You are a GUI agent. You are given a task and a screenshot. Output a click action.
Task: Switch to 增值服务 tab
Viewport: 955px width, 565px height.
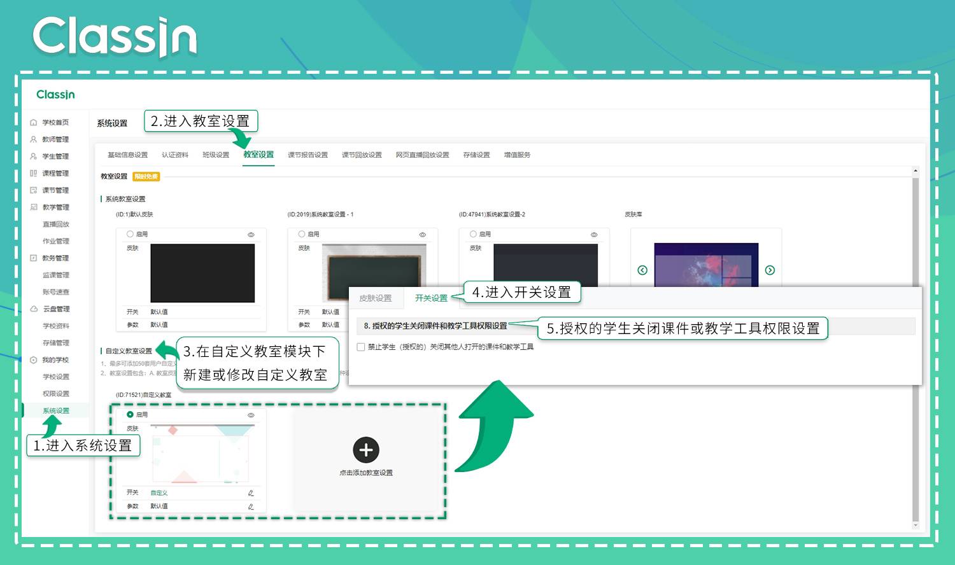[517, 155]
